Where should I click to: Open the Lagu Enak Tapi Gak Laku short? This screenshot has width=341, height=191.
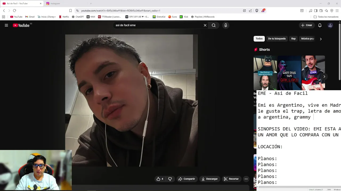[289, 73]
